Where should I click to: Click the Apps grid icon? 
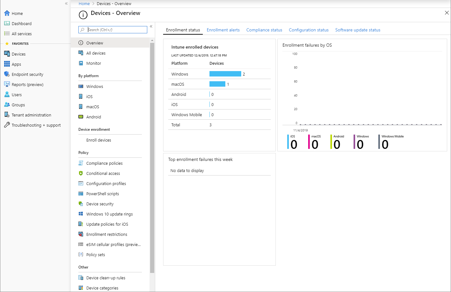[x=7, y=64]
